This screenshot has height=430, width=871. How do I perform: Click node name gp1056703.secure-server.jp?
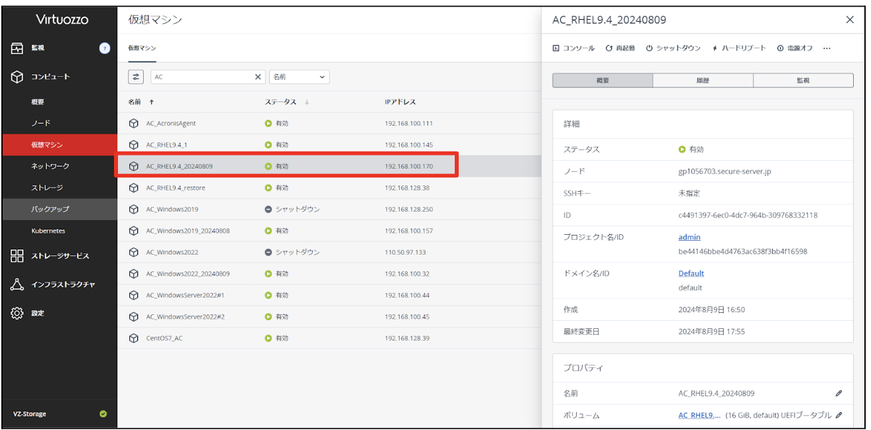click(x=725, y=171)
